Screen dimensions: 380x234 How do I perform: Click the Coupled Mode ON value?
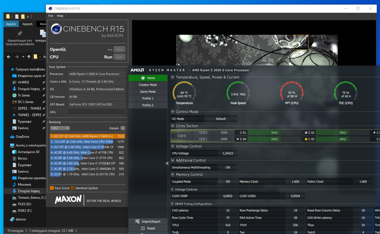point(228,181)
